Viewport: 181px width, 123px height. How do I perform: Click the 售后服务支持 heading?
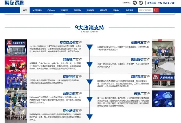coord(140,60)
